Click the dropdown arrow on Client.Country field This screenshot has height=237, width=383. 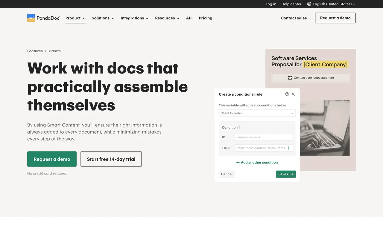click(x=292, y=113)
